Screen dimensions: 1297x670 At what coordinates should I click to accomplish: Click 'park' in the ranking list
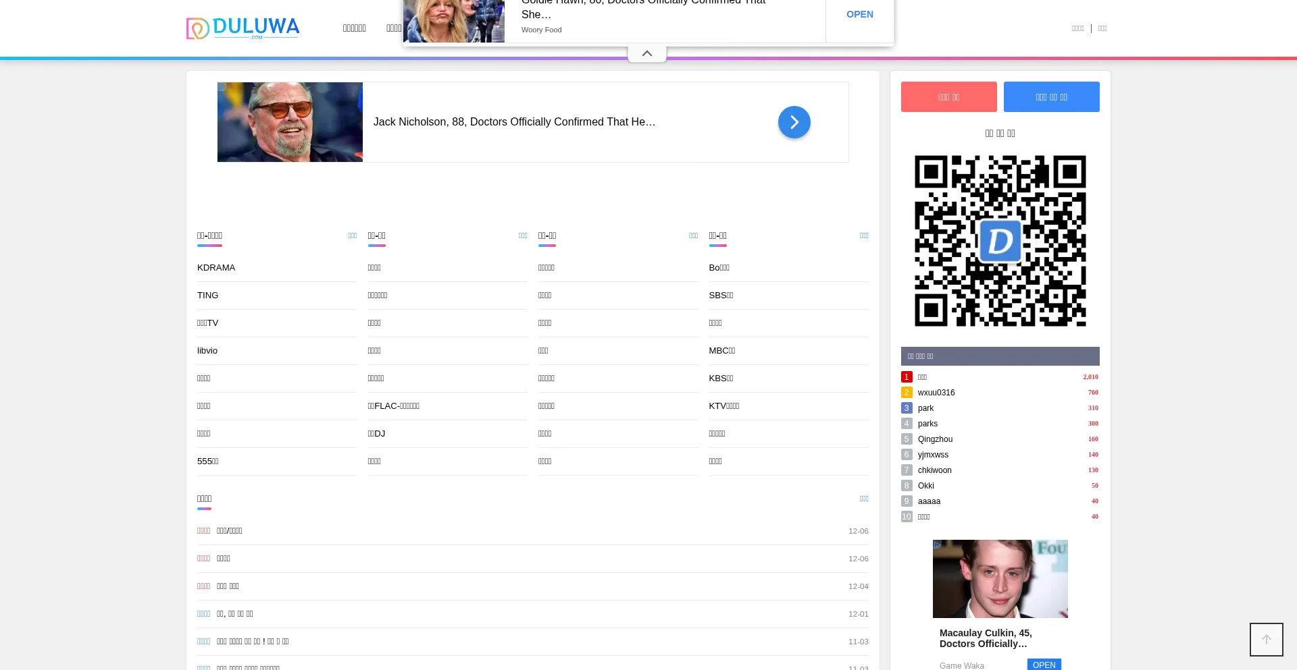926,408
